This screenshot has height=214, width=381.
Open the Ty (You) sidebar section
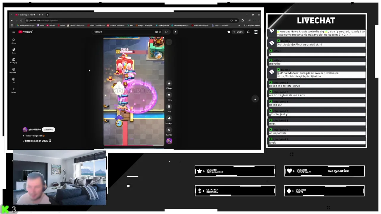[x=14, y=80]
